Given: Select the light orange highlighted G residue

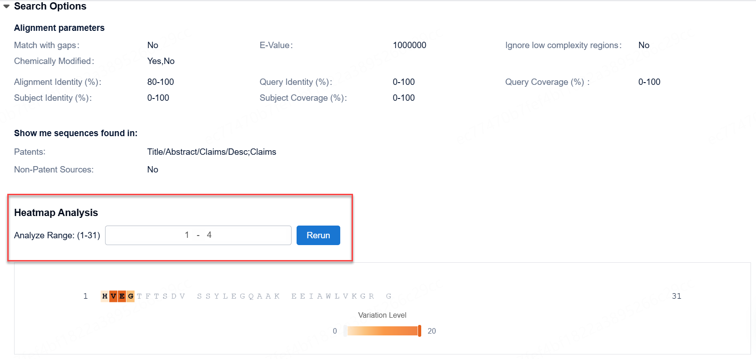Looking at the screenshot, I should (131, 296).
